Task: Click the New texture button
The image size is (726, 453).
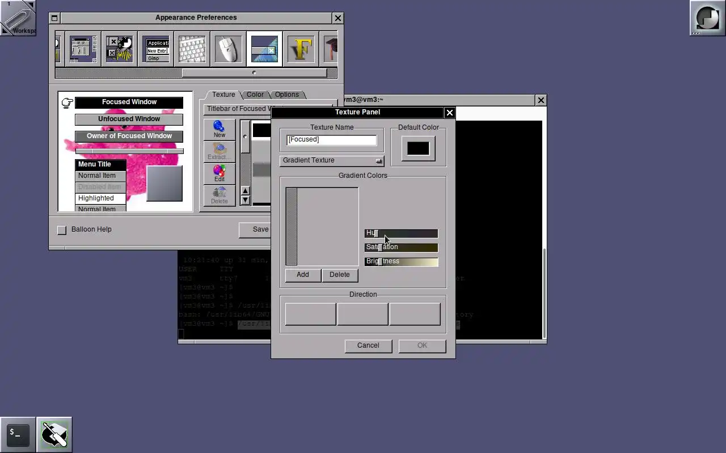Action: coord(220,129)
